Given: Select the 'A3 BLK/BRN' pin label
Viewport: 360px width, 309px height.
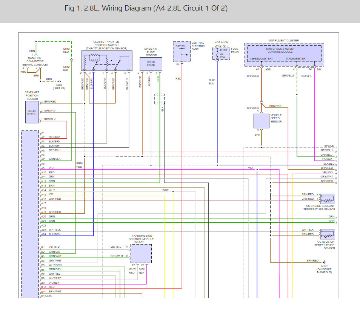Looking at the screenshot, I should (x=51, y=141).
